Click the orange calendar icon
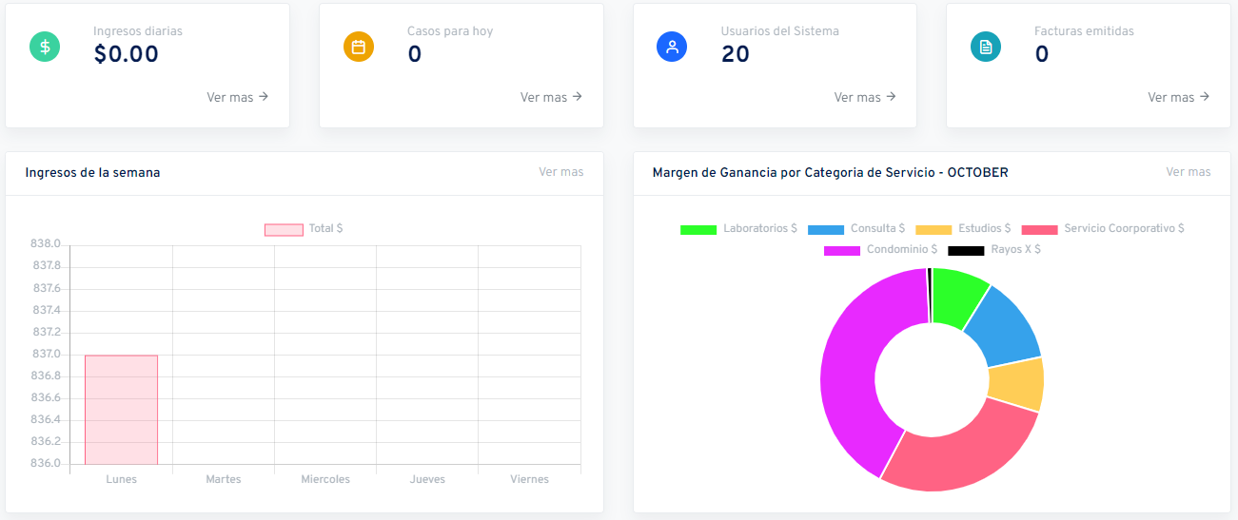Screen dimensions: 1238x520 (359, 47)
